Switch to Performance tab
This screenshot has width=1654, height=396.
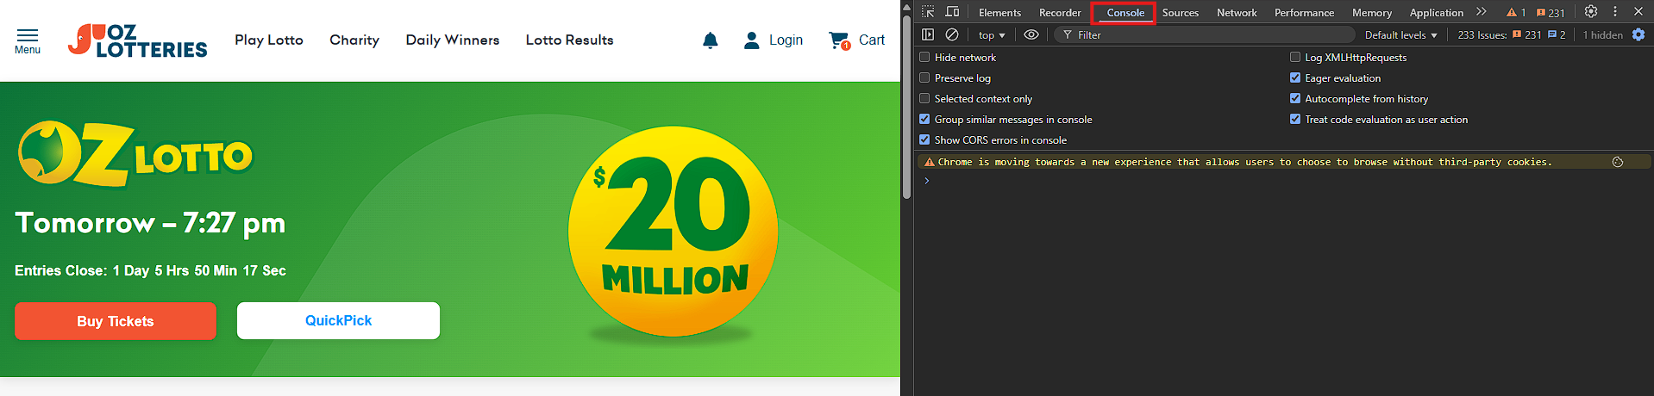coord(1304,12)
